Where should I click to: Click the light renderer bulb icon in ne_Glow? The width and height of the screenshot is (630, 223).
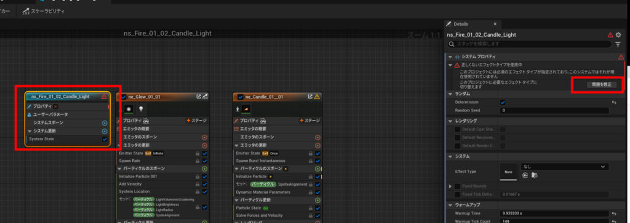click(141, 108)
